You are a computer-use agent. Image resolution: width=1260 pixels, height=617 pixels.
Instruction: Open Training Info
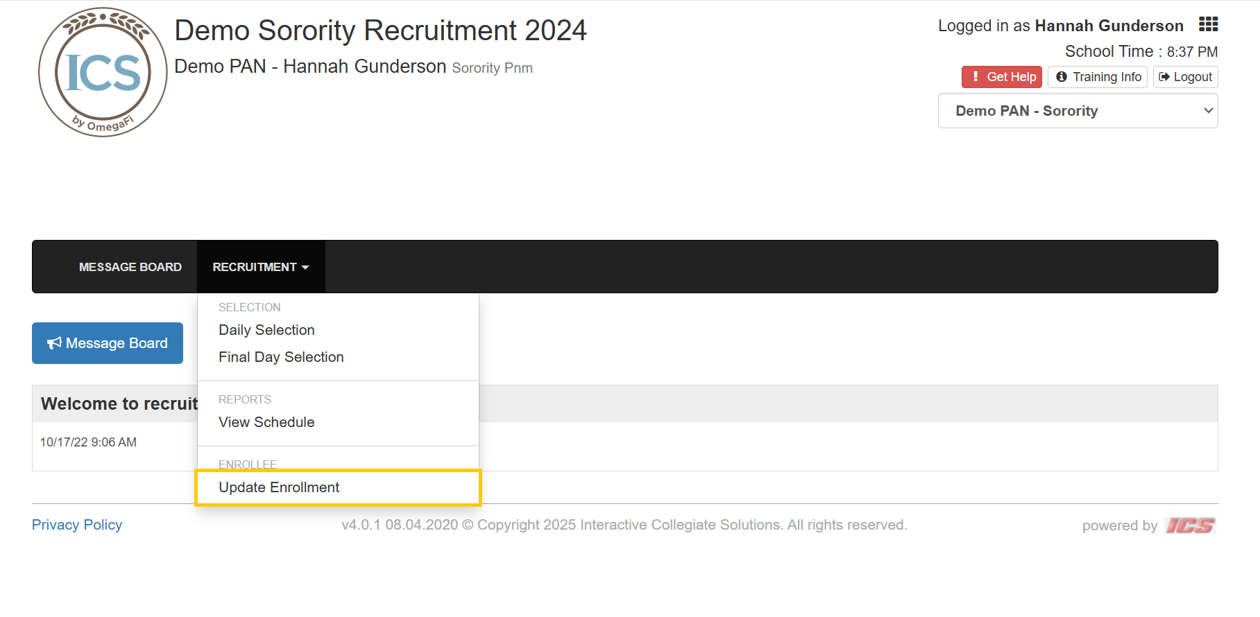coord(1098,77)
